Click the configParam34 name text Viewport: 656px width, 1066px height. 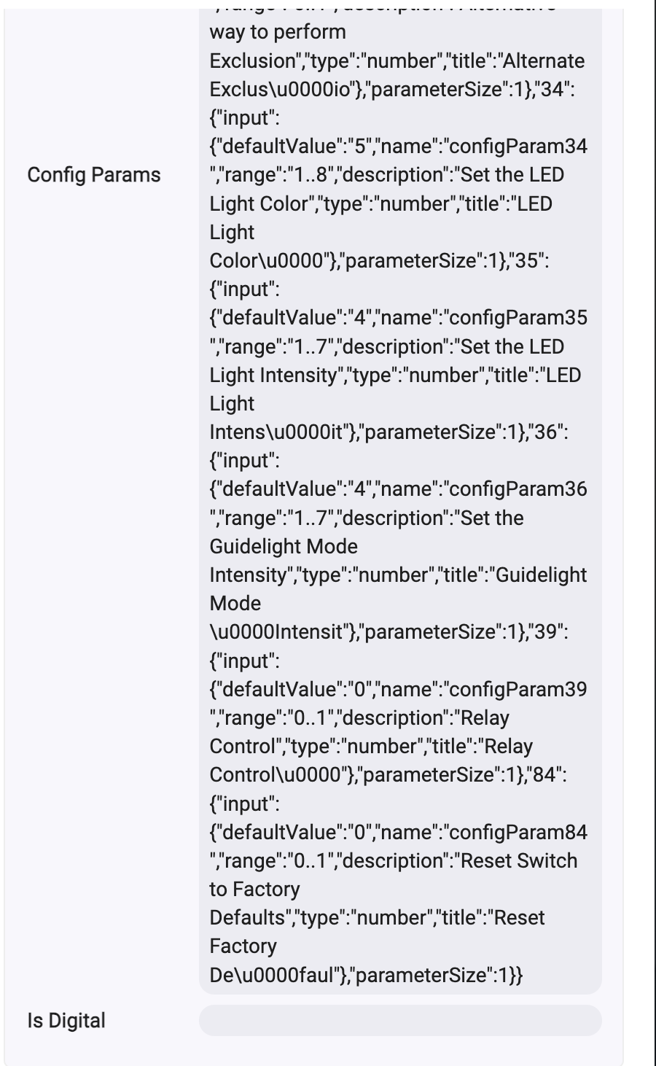518,147
